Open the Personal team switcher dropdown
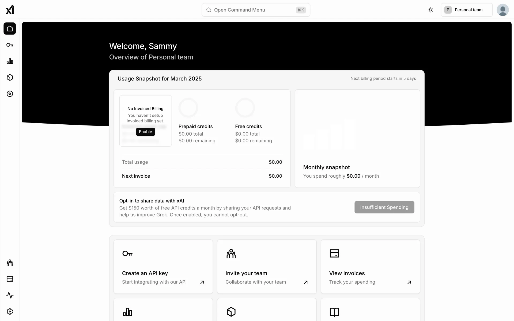The height and width of the screenshot is (321, 514). point(466,10)
